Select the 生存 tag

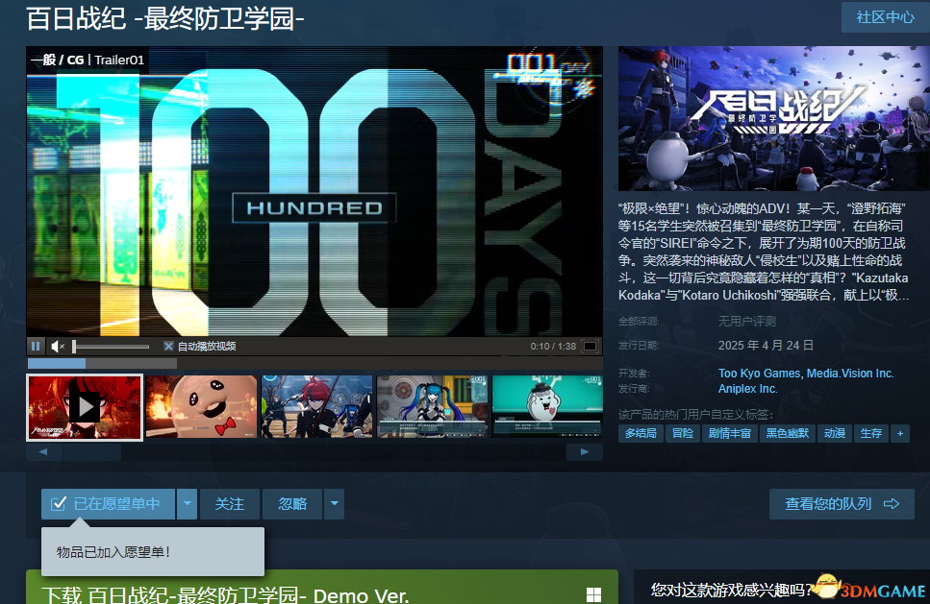click(871, 433)
